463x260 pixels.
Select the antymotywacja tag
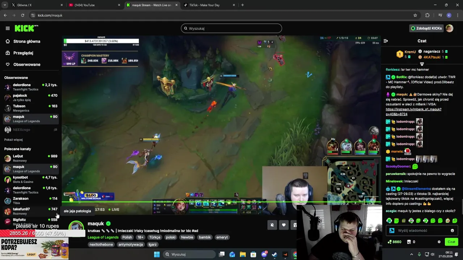point(131,244)
